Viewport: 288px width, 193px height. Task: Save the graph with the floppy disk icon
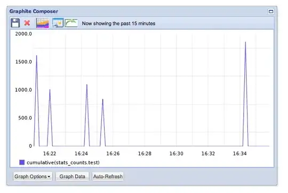[15, 23]
